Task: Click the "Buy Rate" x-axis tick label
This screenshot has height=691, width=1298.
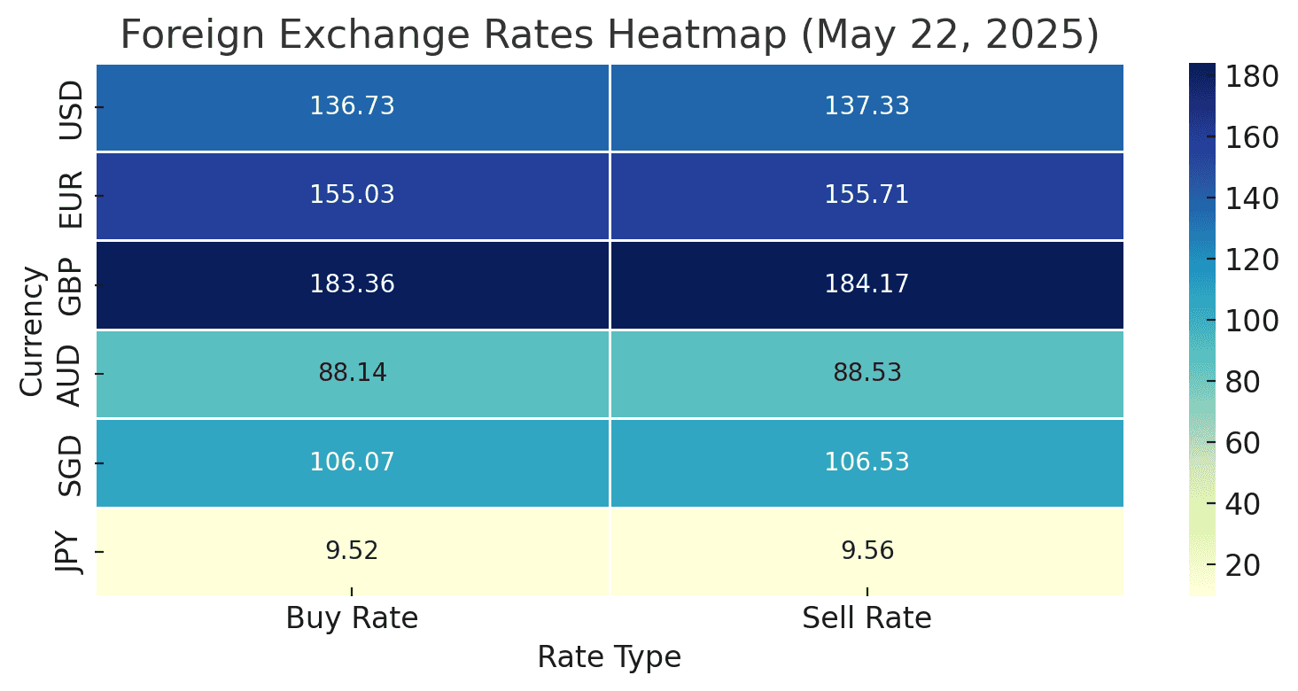Action: [352, 618]
